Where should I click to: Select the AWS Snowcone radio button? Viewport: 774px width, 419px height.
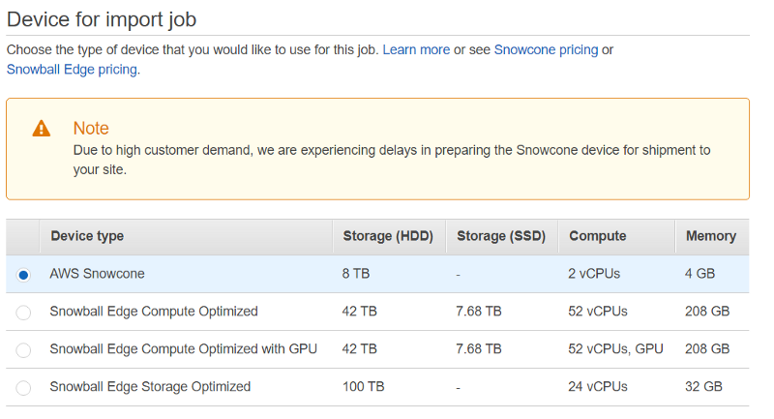click(x=23, y=275)
